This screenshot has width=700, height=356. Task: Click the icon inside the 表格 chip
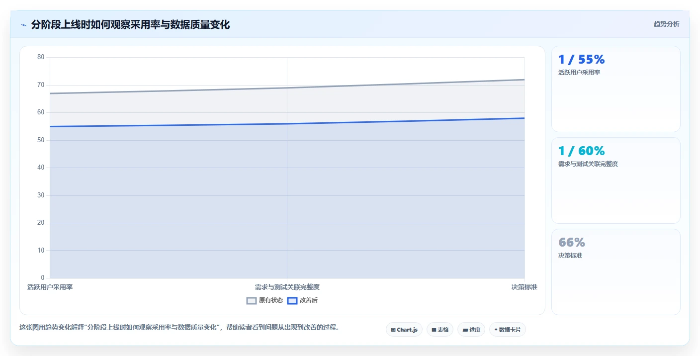(x=434, y=330)
